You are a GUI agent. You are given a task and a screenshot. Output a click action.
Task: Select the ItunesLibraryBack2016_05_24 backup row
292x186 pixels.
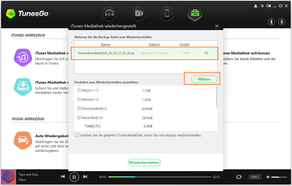[146, 53]
